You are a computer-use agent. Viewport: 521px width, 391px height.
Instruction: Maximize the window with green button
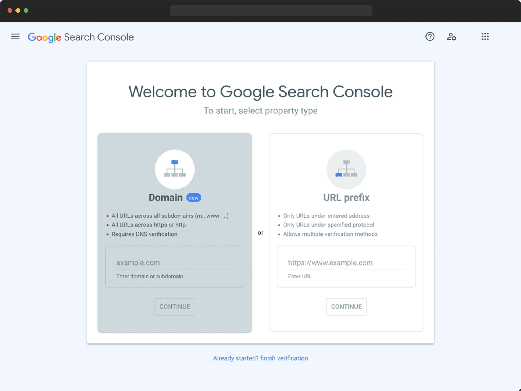point(26,11)
